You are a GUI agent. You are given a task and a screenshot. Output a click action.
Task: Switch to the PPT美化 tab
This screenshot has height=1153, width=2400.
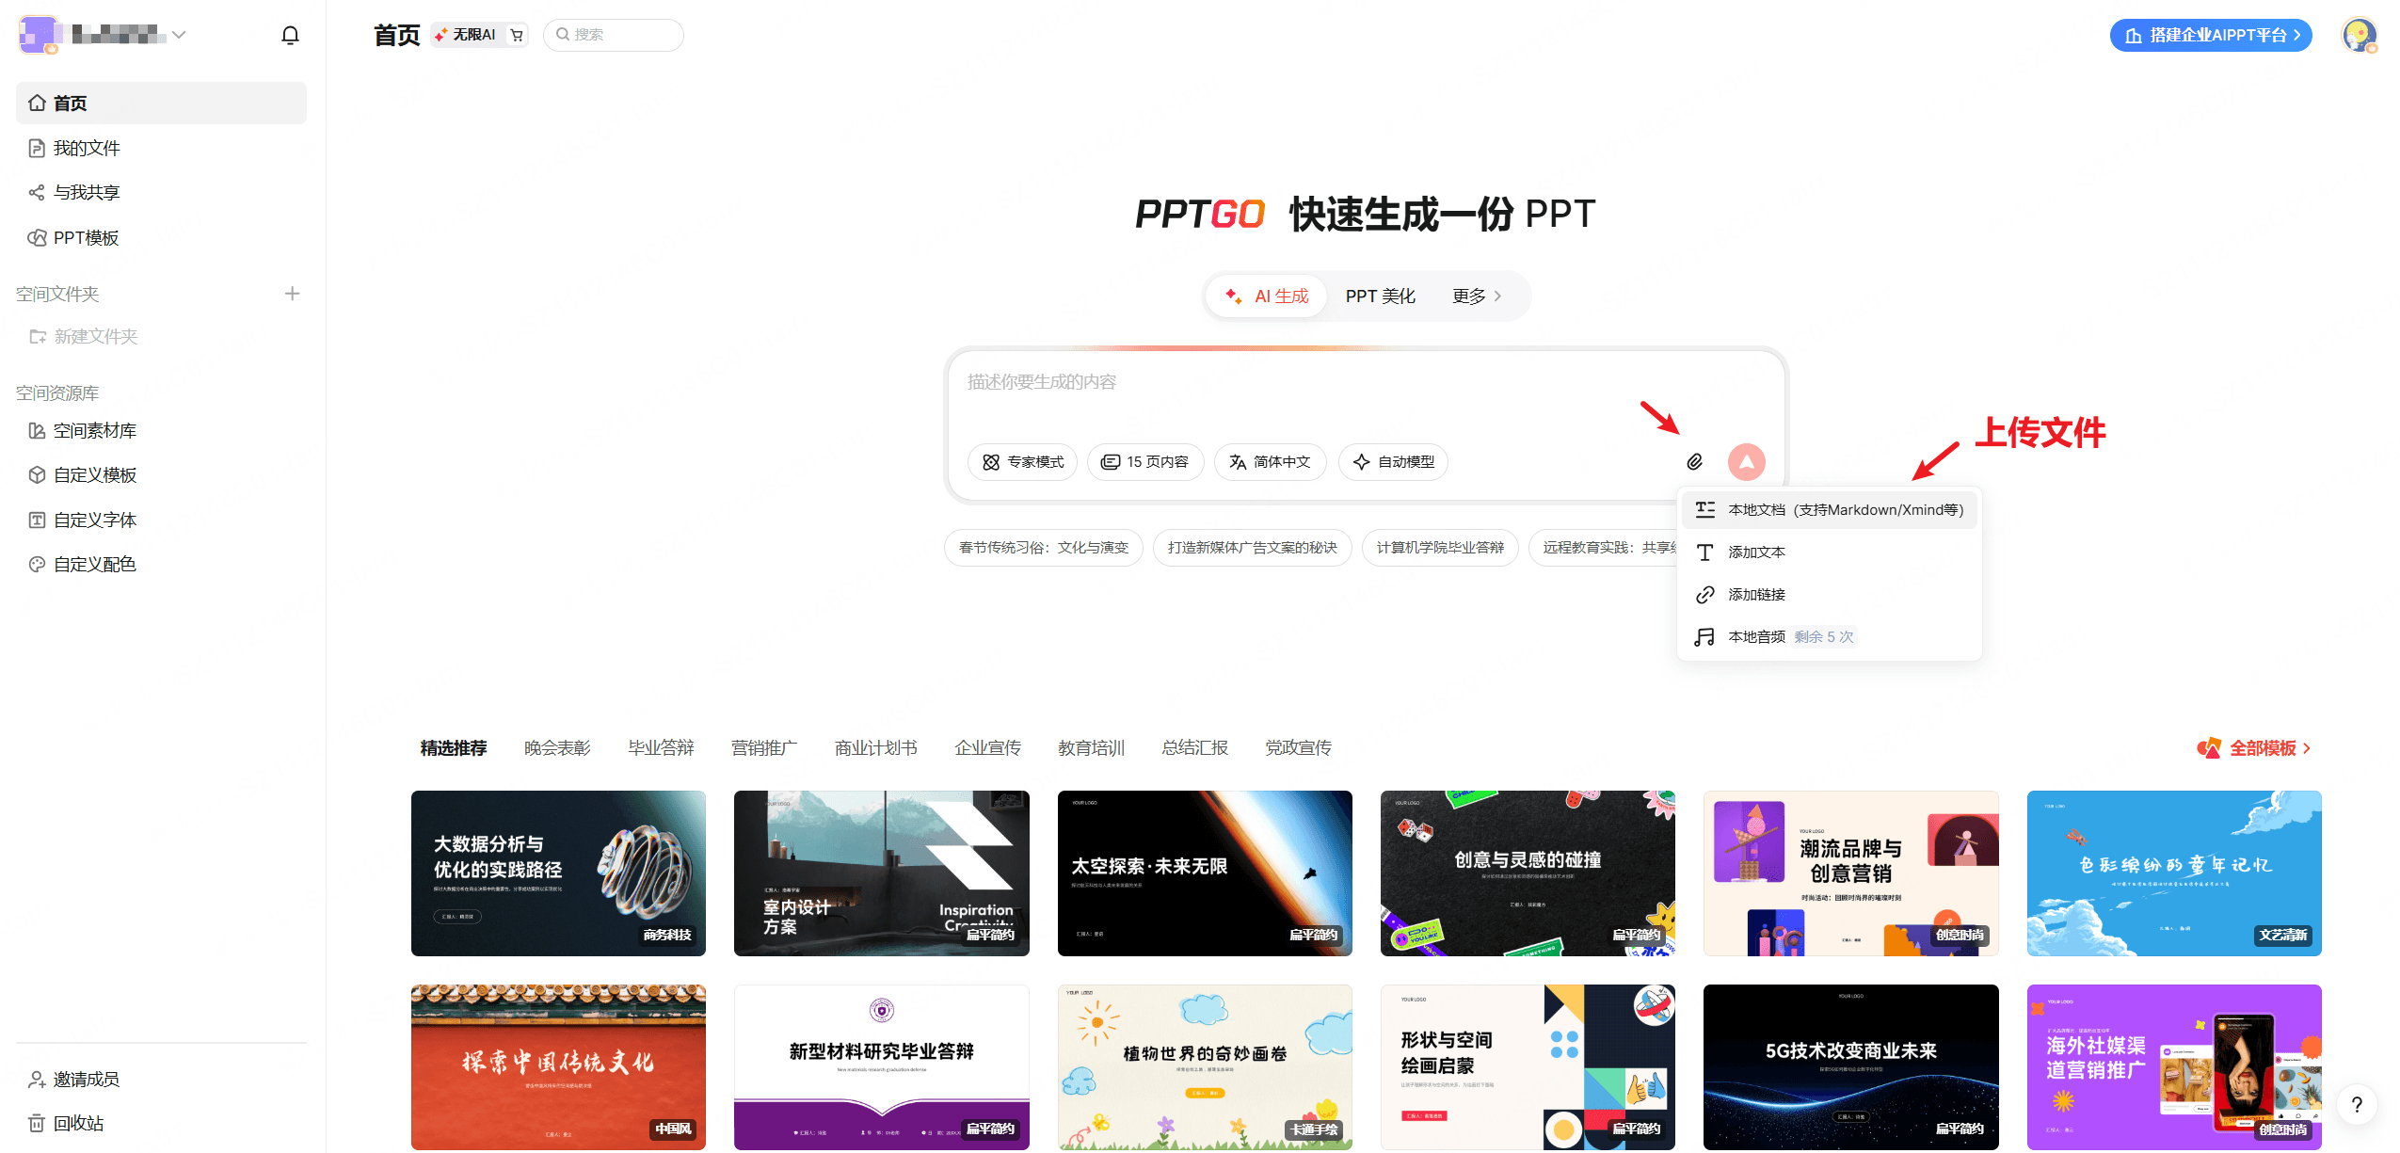[1379, 296]
